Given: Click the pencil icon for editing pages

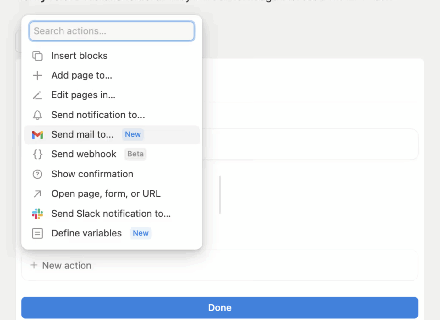Looking at the screenshot, I should [x=37, y=95].
